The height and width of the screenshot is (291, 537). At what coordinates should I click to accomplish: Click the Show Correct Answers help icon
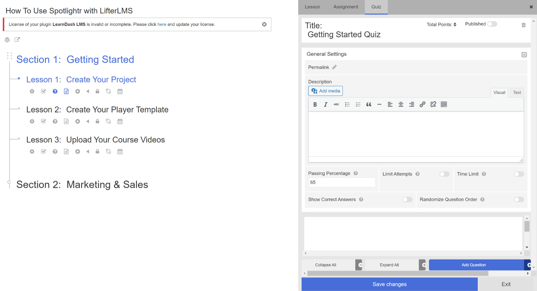click(x=361, y=199)
